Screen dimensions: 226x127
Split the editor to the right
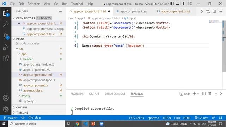click(x=214, y=11)
